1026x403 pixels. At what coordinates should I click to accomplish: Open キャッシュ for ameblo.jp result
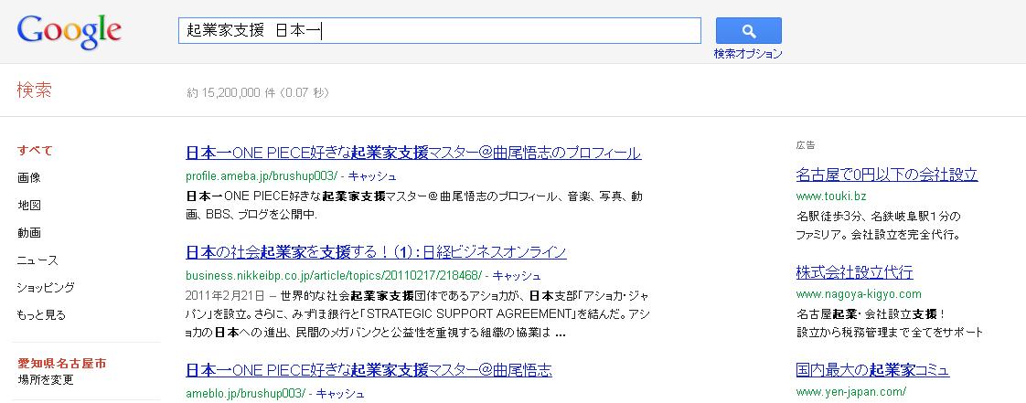pyautogui.click(x=340, y=393)
